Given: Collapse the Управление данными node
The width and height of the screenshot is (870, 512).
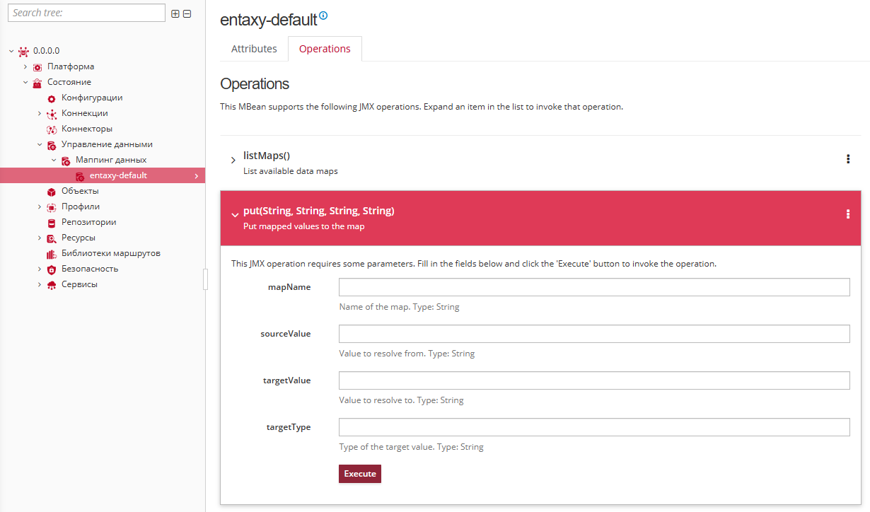Looking at the screenshot, I should [x=40, y=144].
